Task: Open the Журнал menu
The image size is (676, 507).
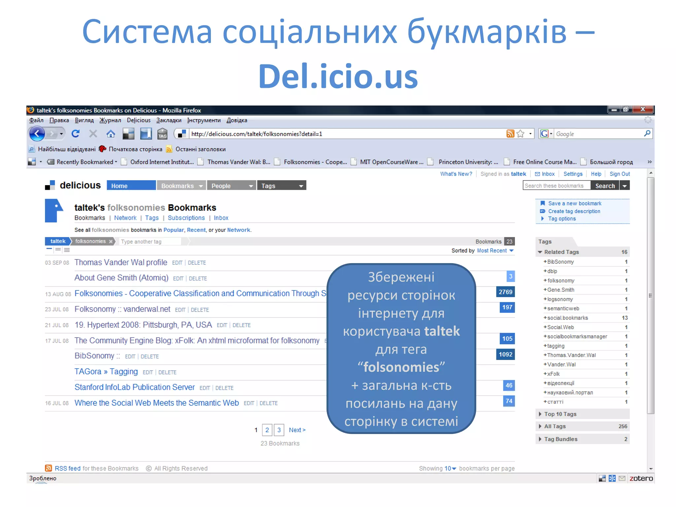Action: click(x=110, y=120)
